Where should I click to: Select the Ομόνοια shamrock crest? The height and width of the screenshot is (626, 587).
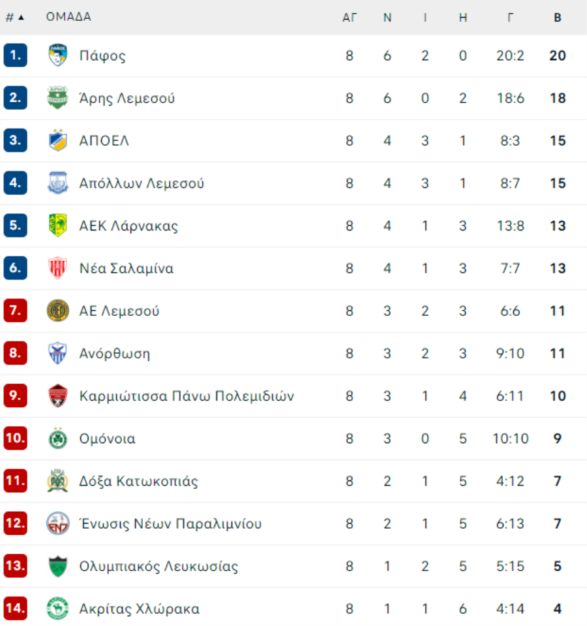pyautogui.click(x=58, y=439)
